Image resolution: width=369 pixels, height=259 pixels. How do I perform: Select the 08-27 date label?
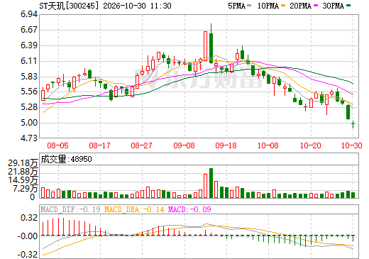(141, 145)
